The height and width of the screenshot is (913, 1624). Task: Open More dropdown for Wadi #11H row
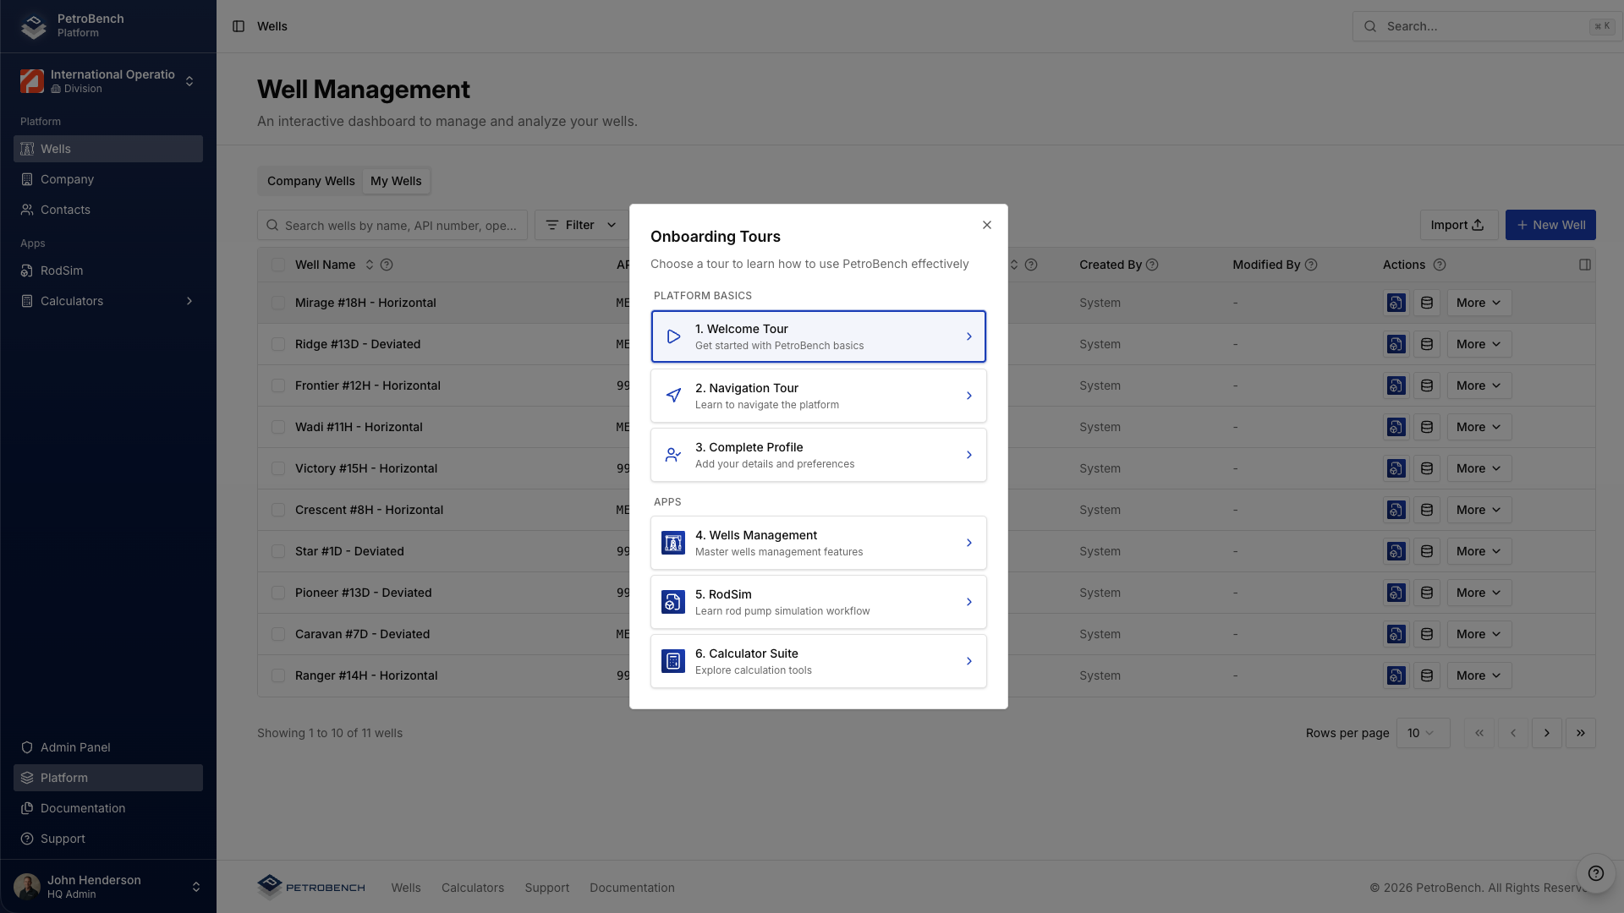1479,427
